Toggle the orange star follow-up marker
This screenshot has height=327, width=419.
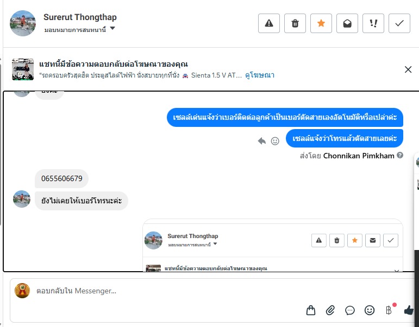(321, 23)
